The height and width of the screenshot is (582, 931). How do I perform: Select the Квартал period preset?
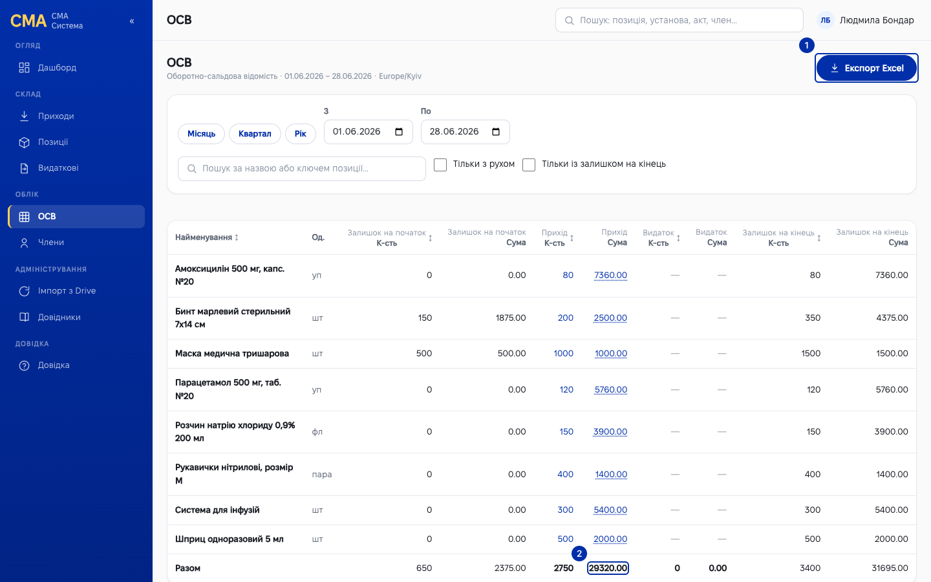click(255, 134)
